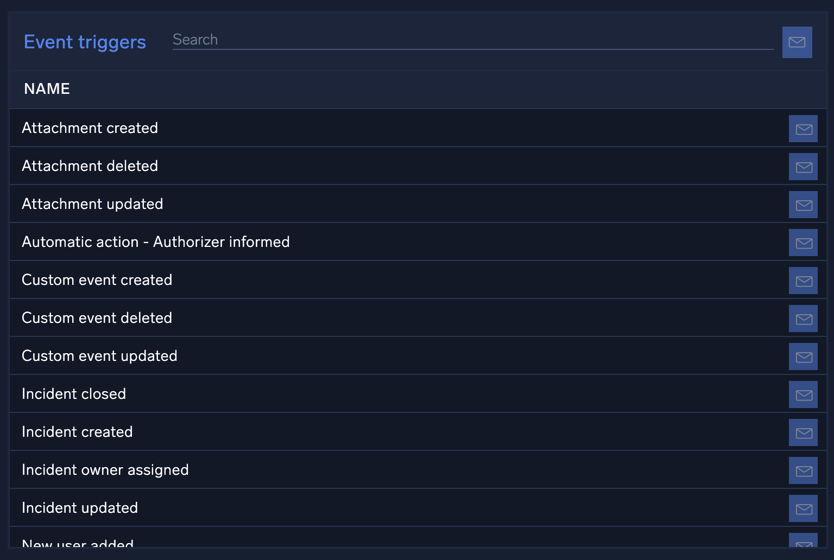The image size is (834, 560).
Task: Select the Automatic action - Authorizer informed row
Action: point(156,242)
